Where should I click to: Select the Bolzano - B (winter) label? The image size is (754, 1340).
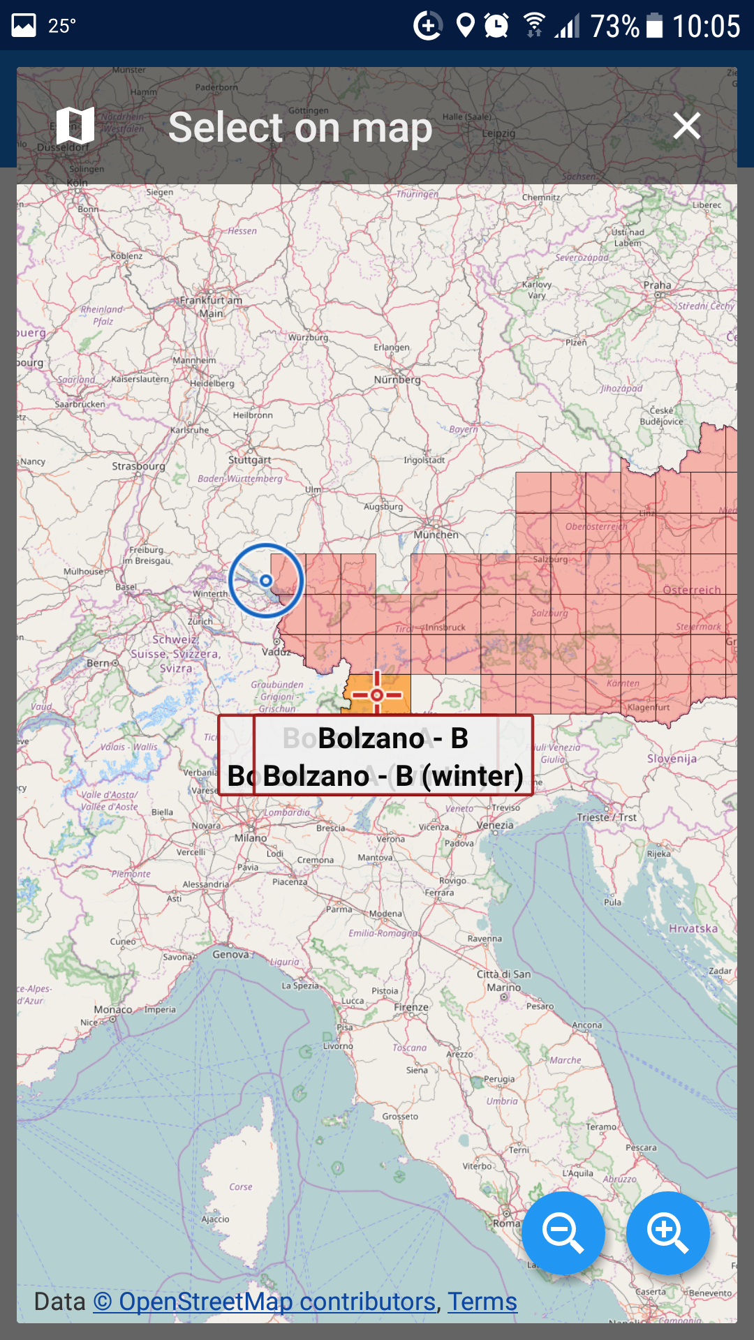(393, 776)
